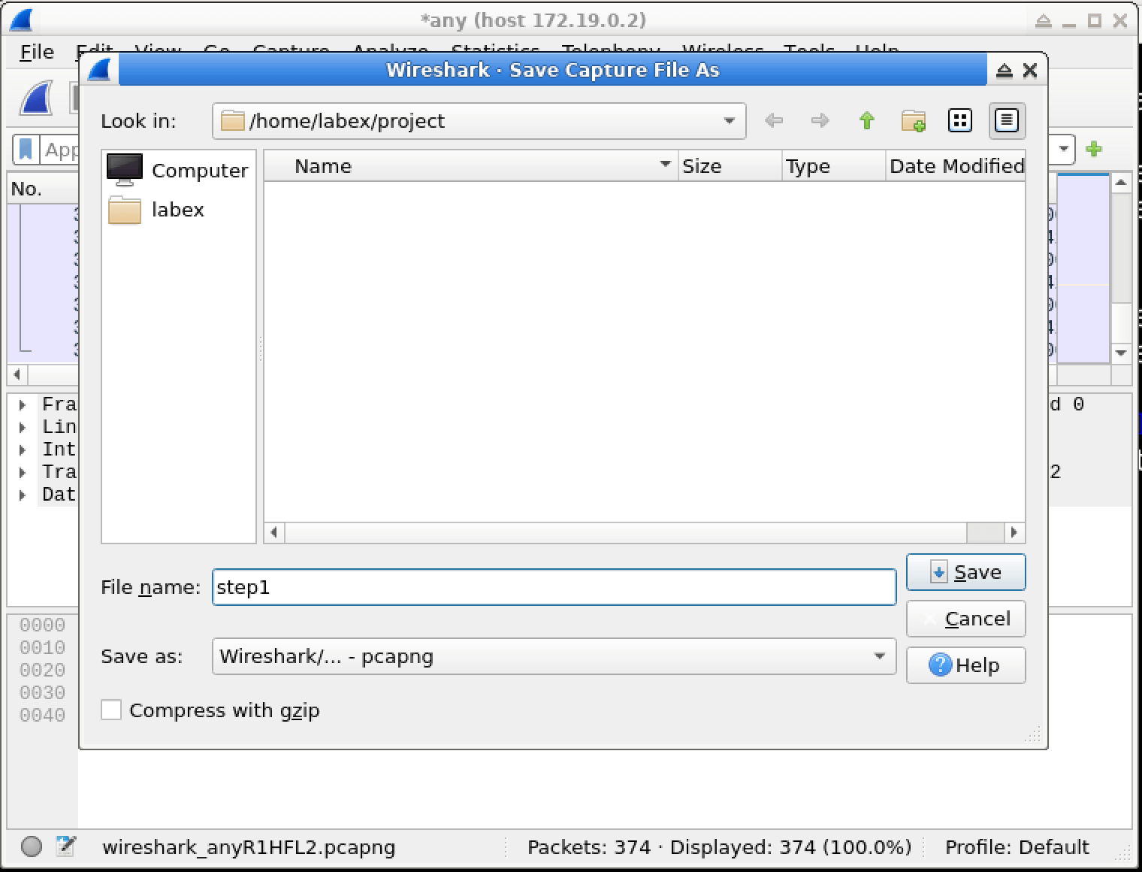Click the Forward navigation arrow

click(820, 121)
